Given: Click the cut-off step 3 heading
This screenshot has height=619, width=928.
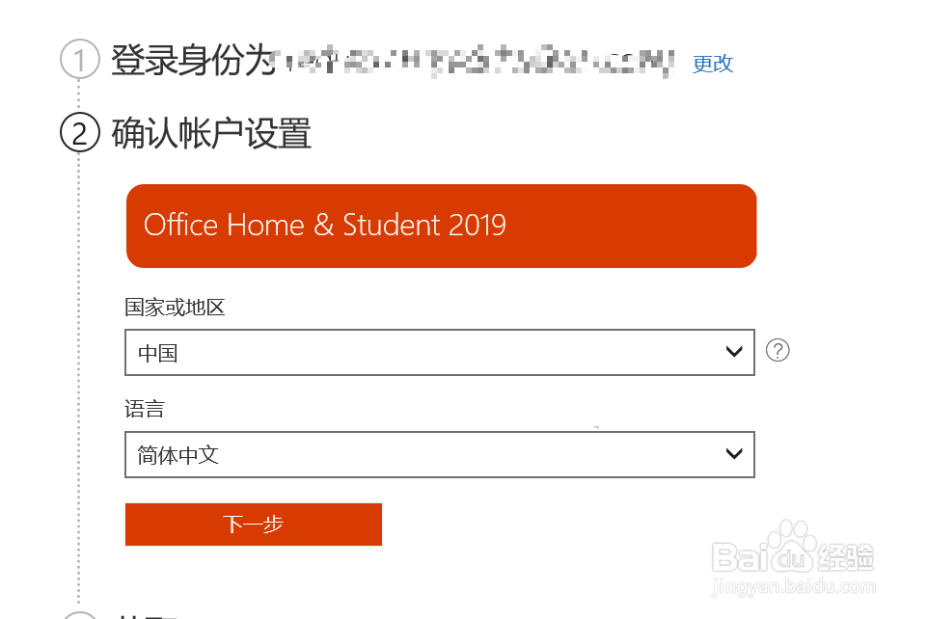Looking at the screenshot, I should click(145, 614).
